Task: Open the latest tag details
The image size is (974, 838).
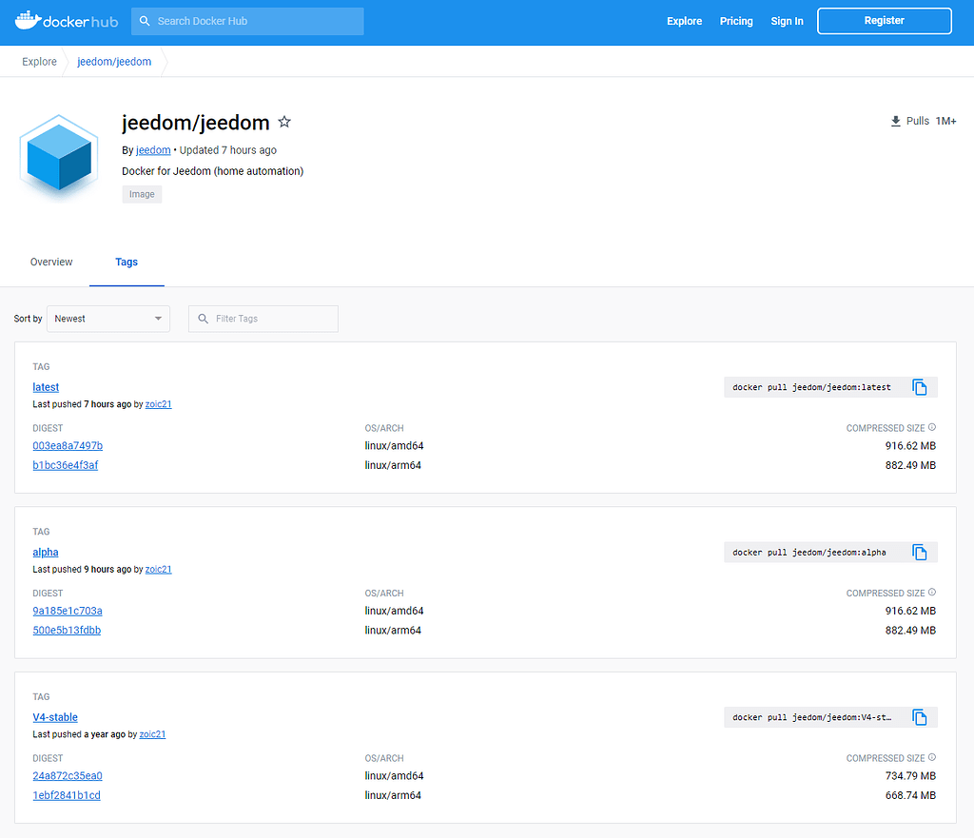Action: coord(46,386)
